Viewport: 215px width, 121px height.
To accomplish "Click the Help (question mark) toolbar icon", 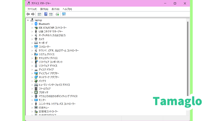I will pyautogui.click(x=46, y=14).
